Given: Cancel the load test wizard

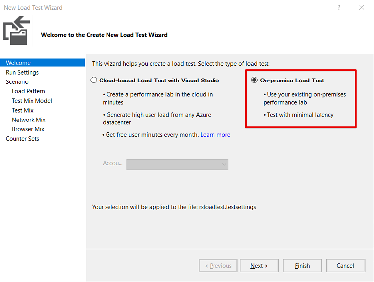Looking at the screenshot, I should click(345, 266).
